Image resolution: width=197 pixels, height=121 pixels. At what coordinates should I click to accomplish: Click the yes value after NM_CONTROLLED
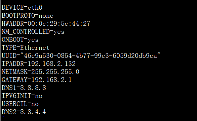[59, 32]
